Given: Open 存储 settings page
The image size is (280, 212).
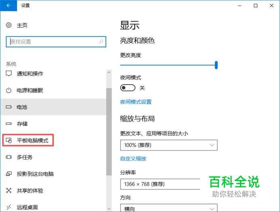Looking at the screenshot, I should 22,124.
